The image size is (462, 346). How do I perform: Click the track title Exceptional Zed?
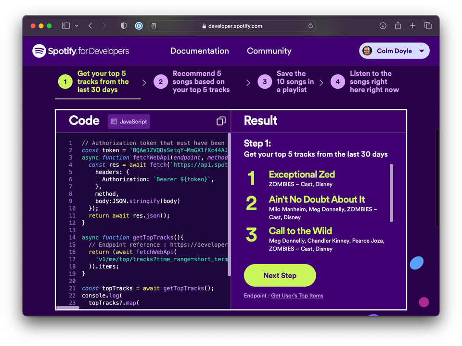coord(302,174)
